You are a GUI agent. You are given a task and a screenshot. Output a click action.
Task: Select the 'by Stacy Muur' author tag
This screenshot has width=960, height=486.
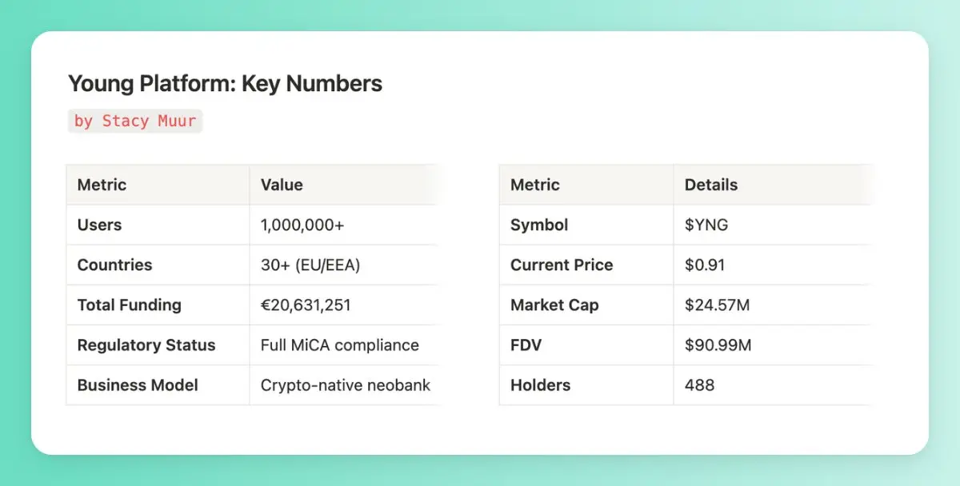click(x=135, y=121)
